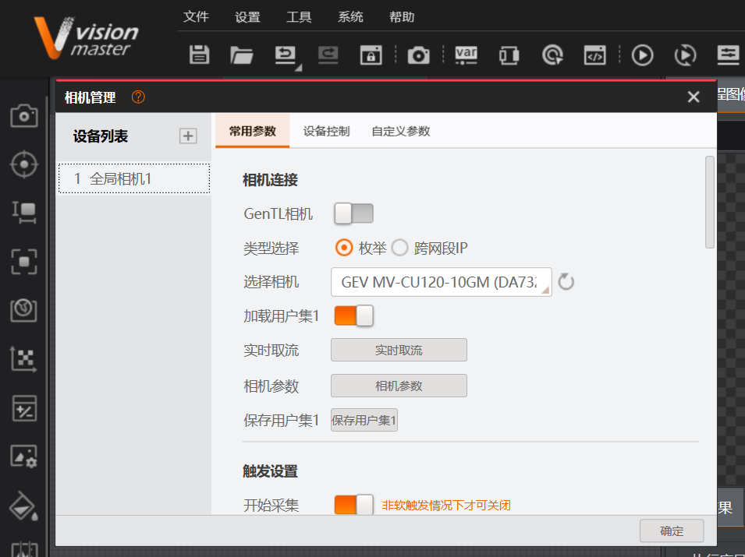This screenshot has width=745, height=557.
Task: Select the image processing sidebar icon
Action: pos(23,457)
